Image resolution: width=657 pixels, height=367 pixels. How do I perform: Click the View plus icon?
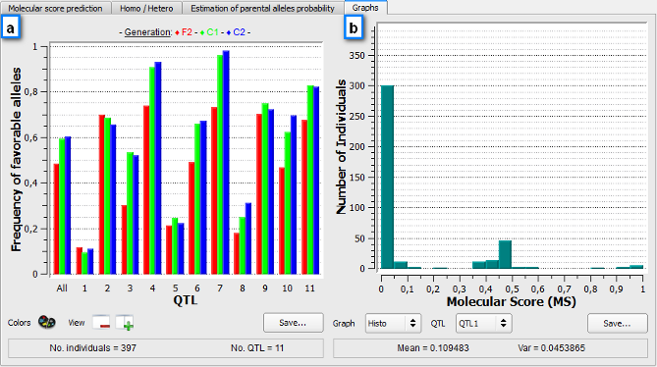point(125,323)
